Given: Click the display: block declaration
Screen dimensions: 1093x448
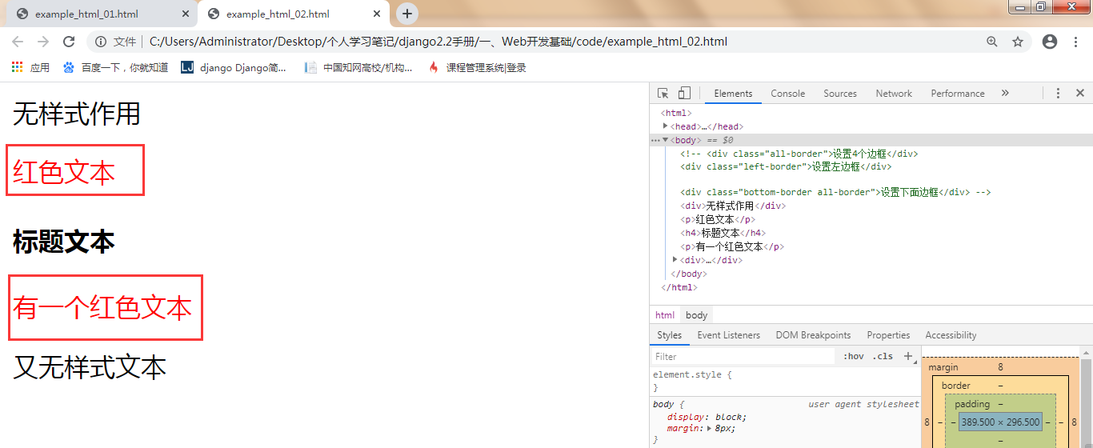Looking at the screenshot, I should (707, 417).
